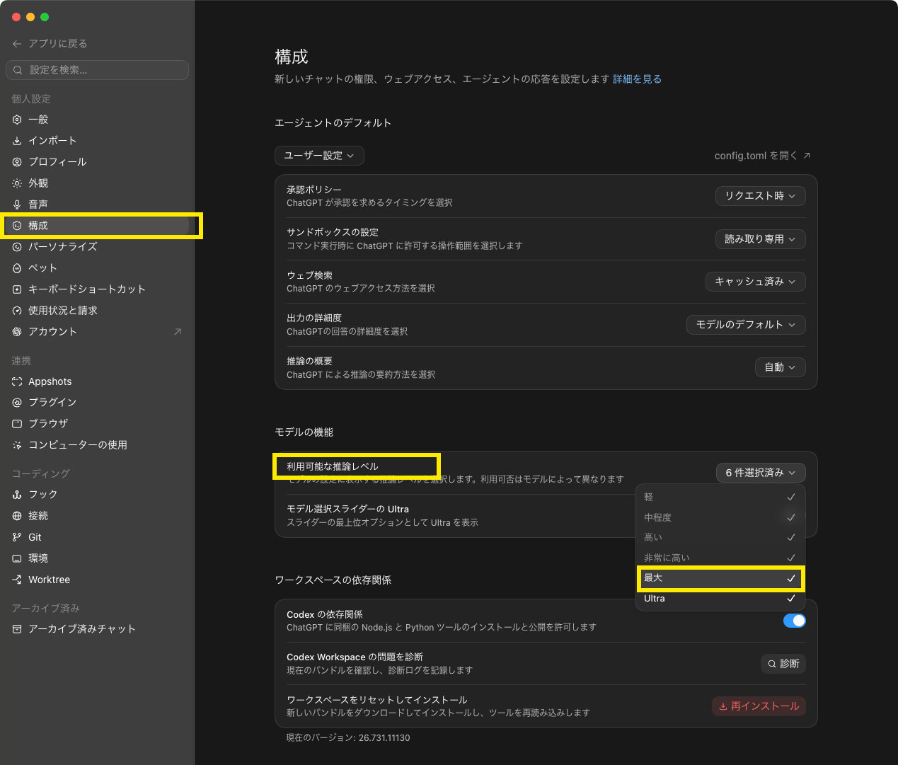
Task: Uncheck the Ultra reasoning level option
Action: (720, 599)
